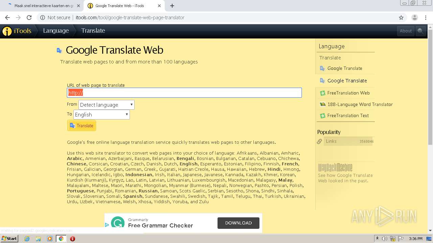
Task: Click the Google Translate Web heading icon
Action: (x=60, y=50)
